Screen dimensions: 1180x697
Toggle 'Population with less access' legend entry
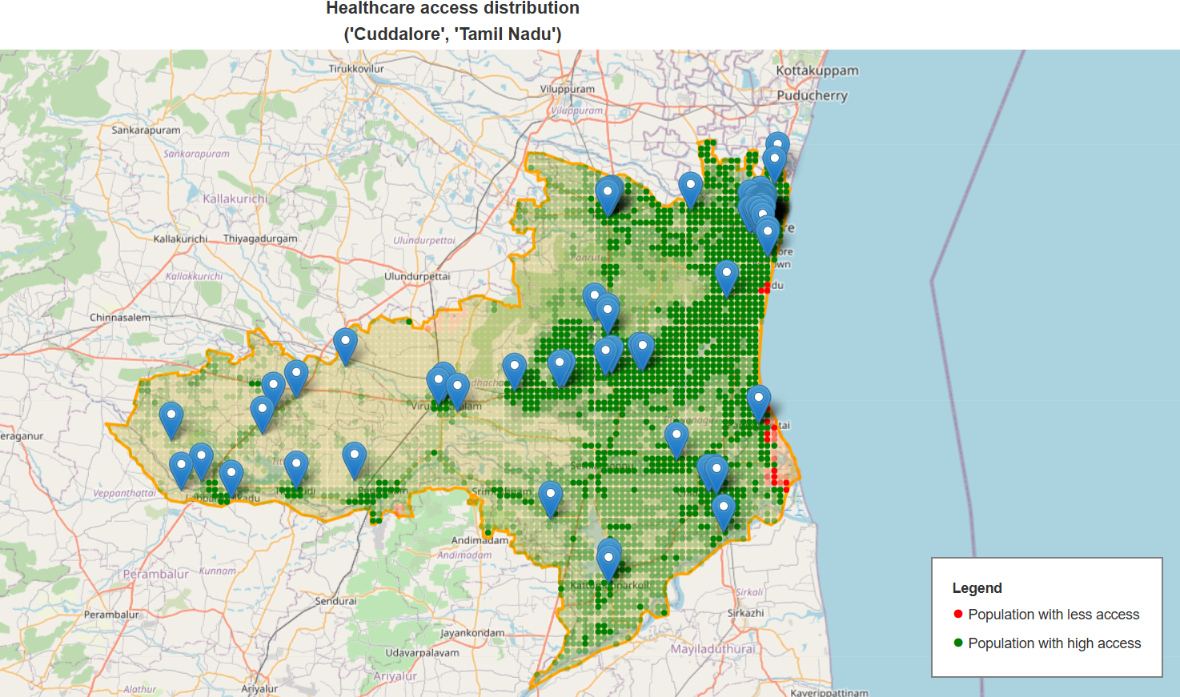[x=1054, y=615]
